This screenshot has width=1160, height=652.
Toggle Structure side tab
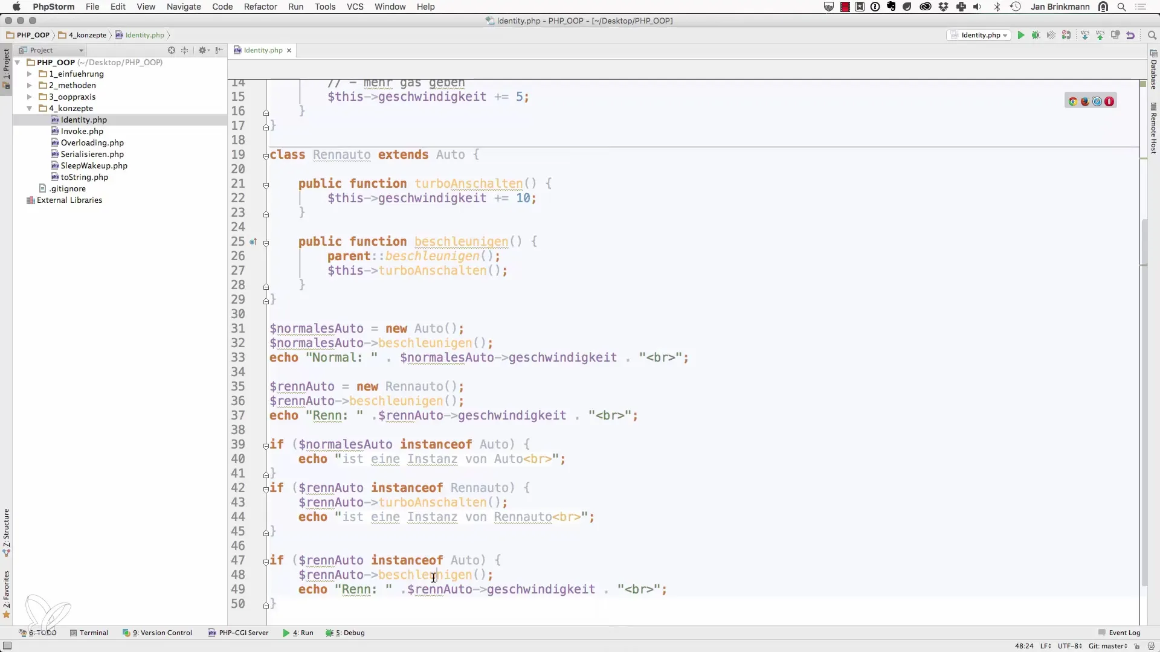(6, 532)
